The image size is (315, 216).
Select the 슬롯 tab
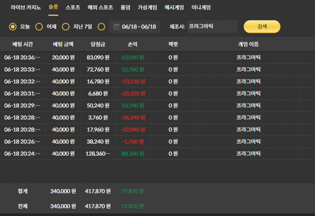53,7
